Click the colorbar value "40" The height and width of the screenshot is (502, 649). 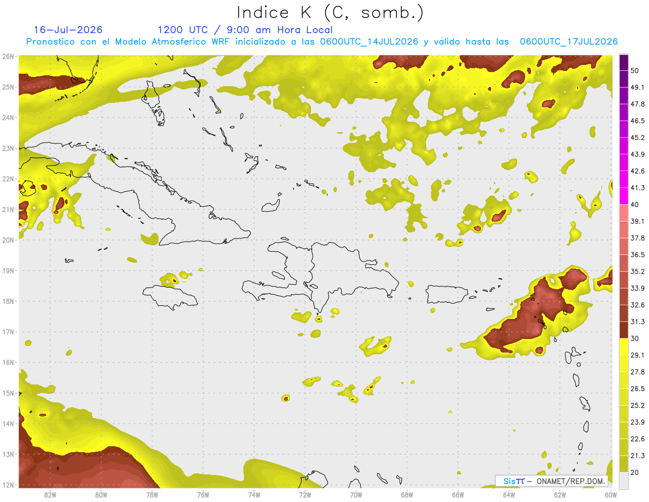(x=635, y=205)
